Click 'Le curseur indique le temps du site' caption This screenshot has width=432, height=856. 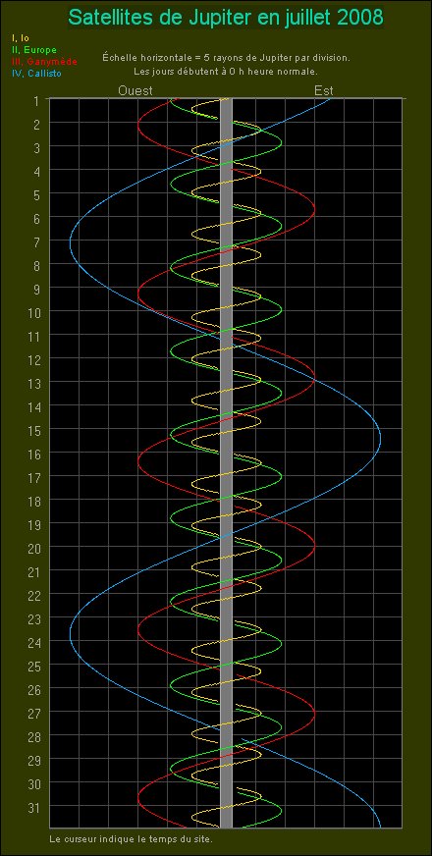[131, 838]
